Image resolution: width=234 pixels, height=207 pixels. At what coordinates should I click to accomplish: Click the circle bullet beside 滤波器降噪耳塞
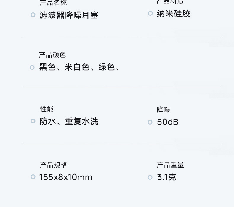[33, 15]
